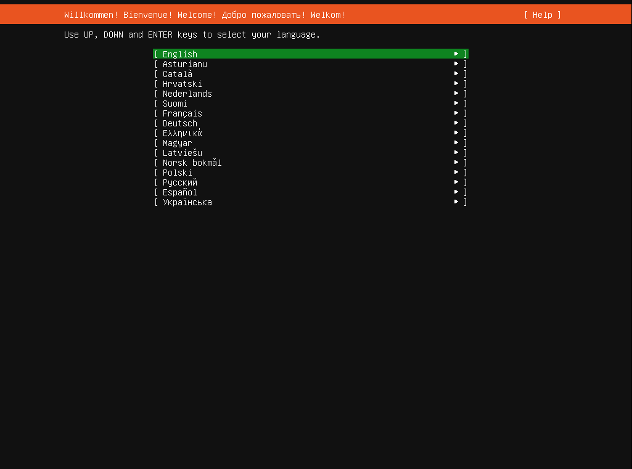Expand the arrow next to English
The image size is (632, 469).
click(x=456, y=54)
